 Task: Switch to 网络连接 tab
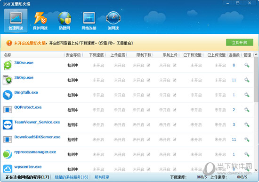89,21
